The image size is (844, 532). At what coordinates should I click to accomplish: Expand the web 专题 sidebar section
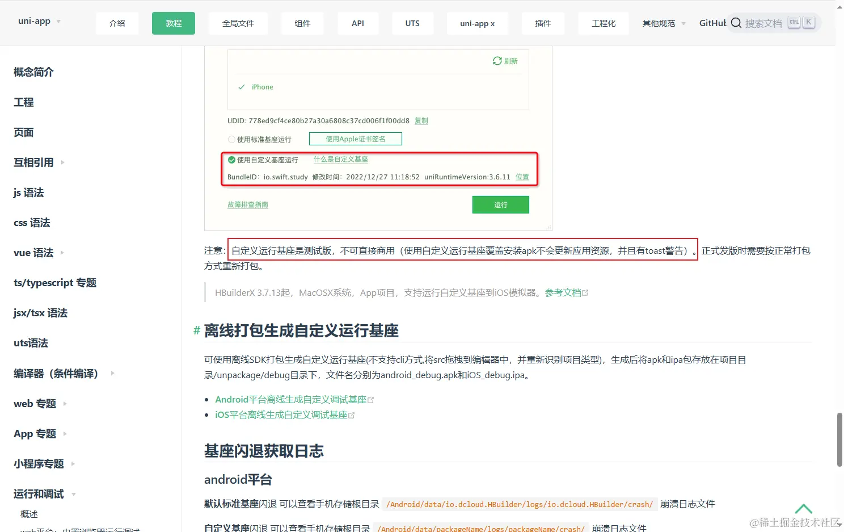(x=65, y=404)
